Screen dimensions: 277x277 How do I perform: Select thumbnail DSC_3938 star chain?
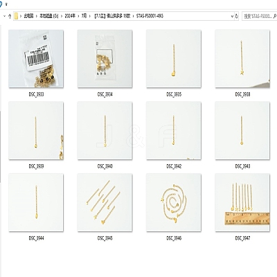[x=242, y=59]
